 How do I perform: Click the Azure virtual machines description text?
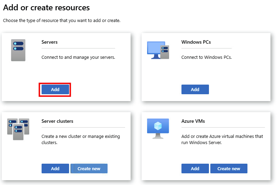222,139
